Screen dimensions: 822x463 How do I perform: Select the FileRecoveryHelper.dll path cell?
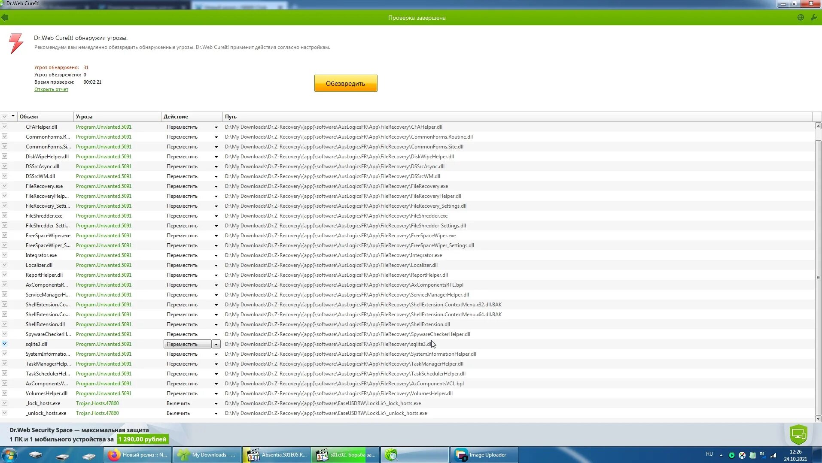point(343,196)
